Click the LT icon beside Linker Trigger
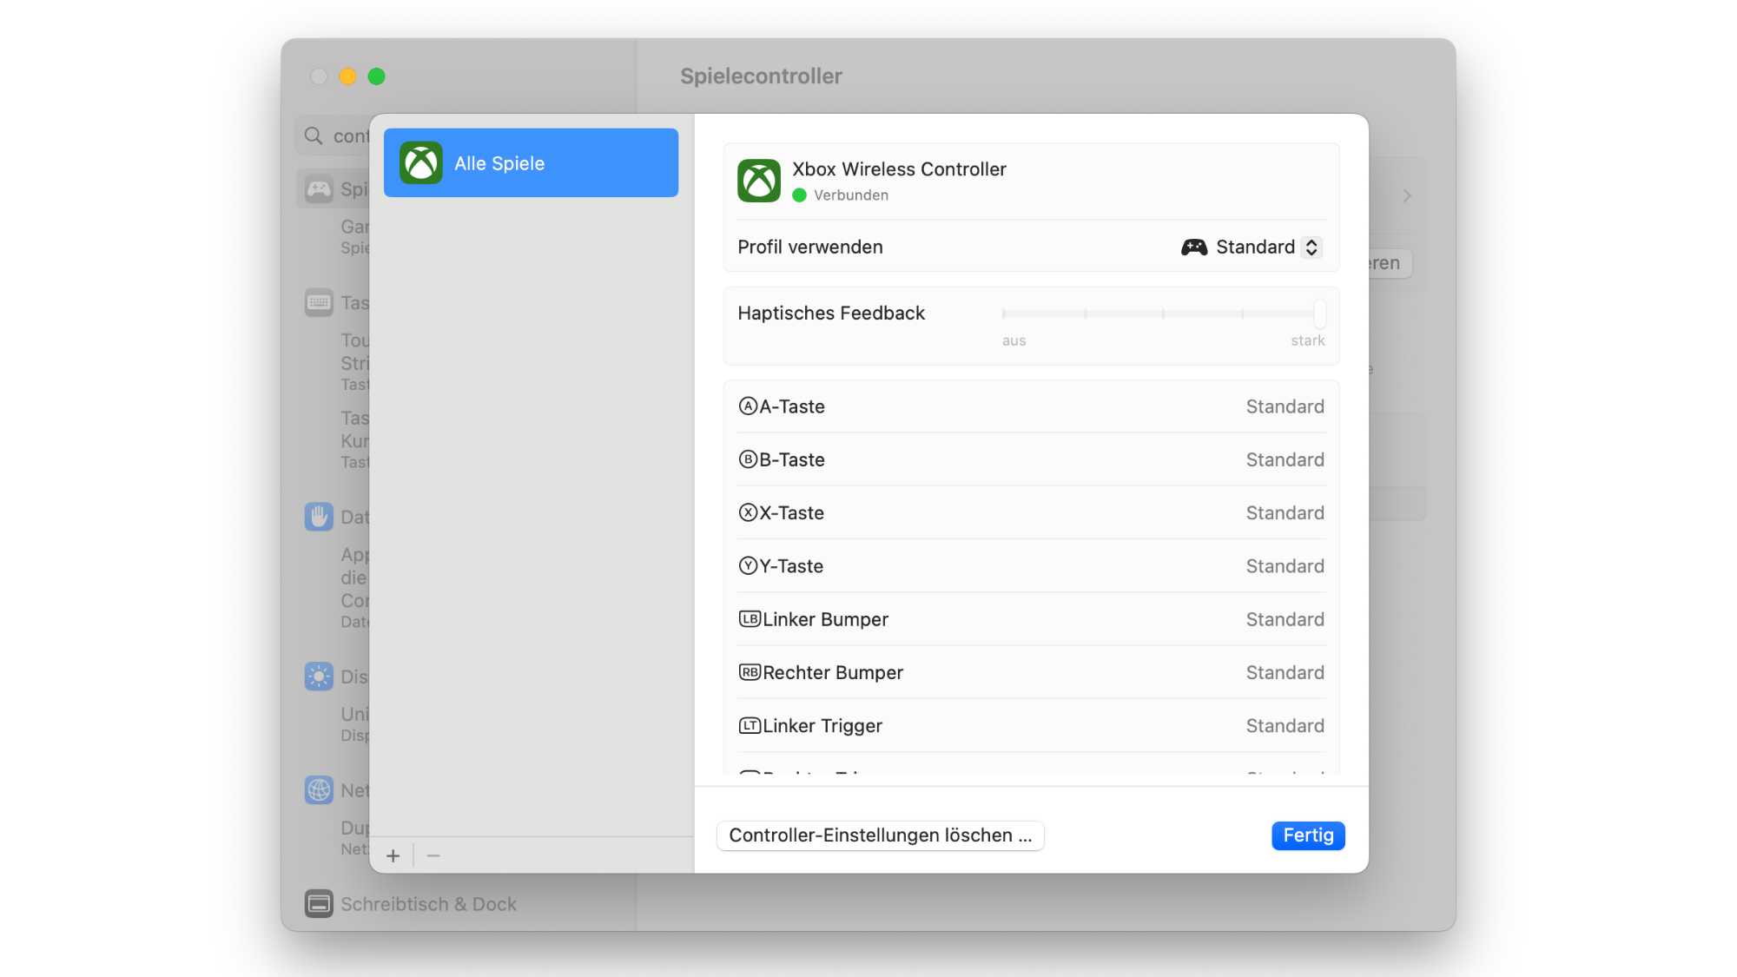 (749, 725)
